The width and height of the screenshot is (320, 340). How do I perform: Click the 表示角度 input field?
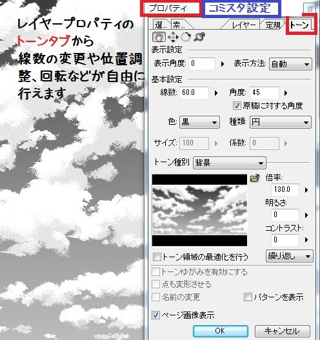coord(202,63)
